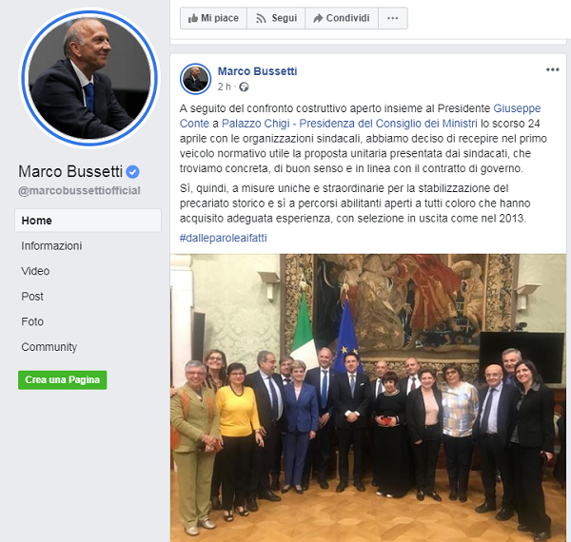
Task: Open the group photo attached to post
Action: pos(368,397)
